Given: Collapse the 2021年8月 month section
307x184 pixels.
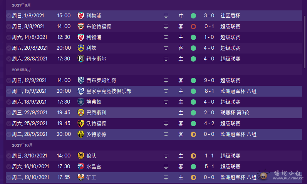Looking at the screenshot, I should pos(21,5).
